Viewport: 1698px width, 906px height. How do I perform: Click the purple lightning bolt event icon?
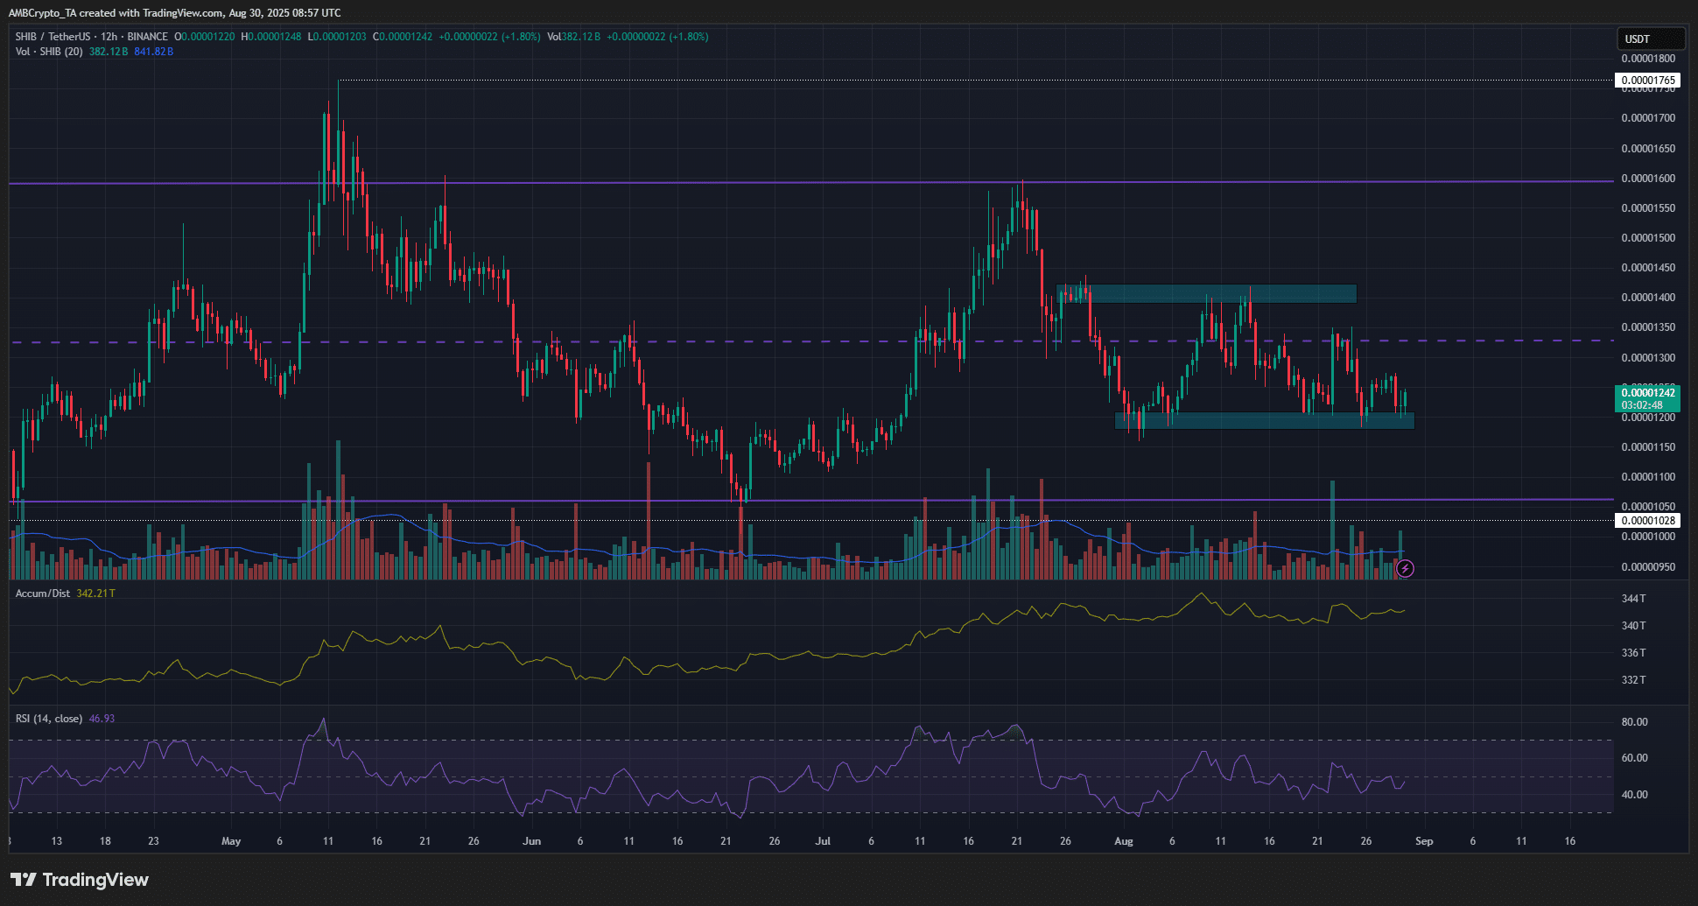click(x=1405, y=569)
